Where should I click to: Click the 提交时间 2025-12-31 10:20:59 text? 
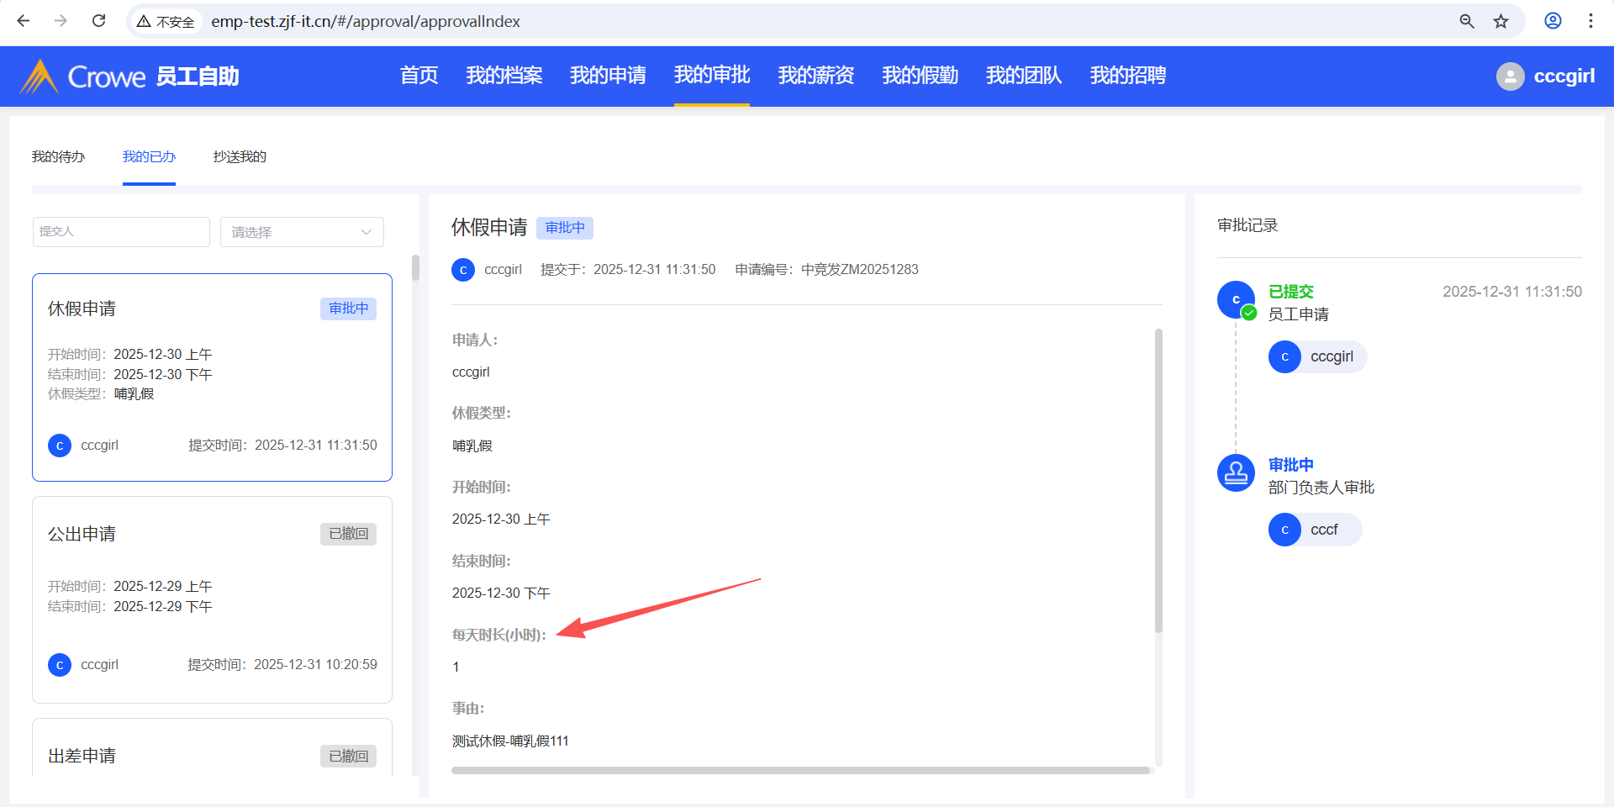[282, 665]
